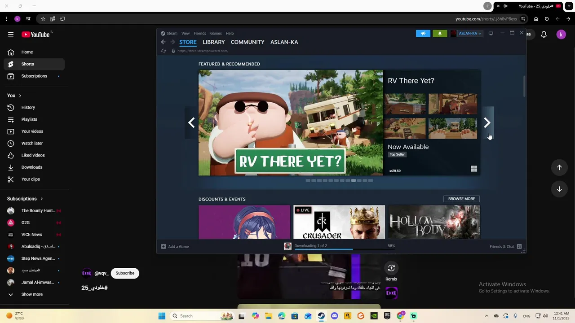Open Shorts in the YouTube sidebar
Screen dimensions: 575x323
[x=34, y=64]
